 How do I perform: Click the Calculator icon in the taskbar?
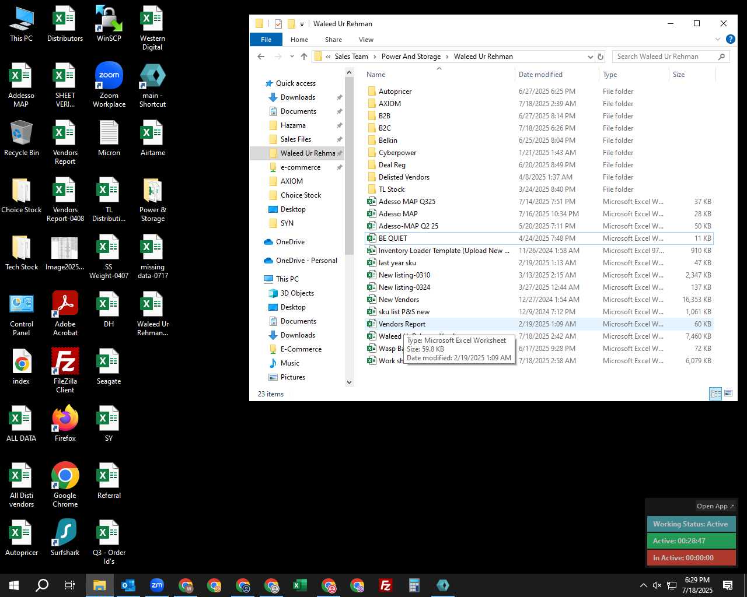[414, 585]
